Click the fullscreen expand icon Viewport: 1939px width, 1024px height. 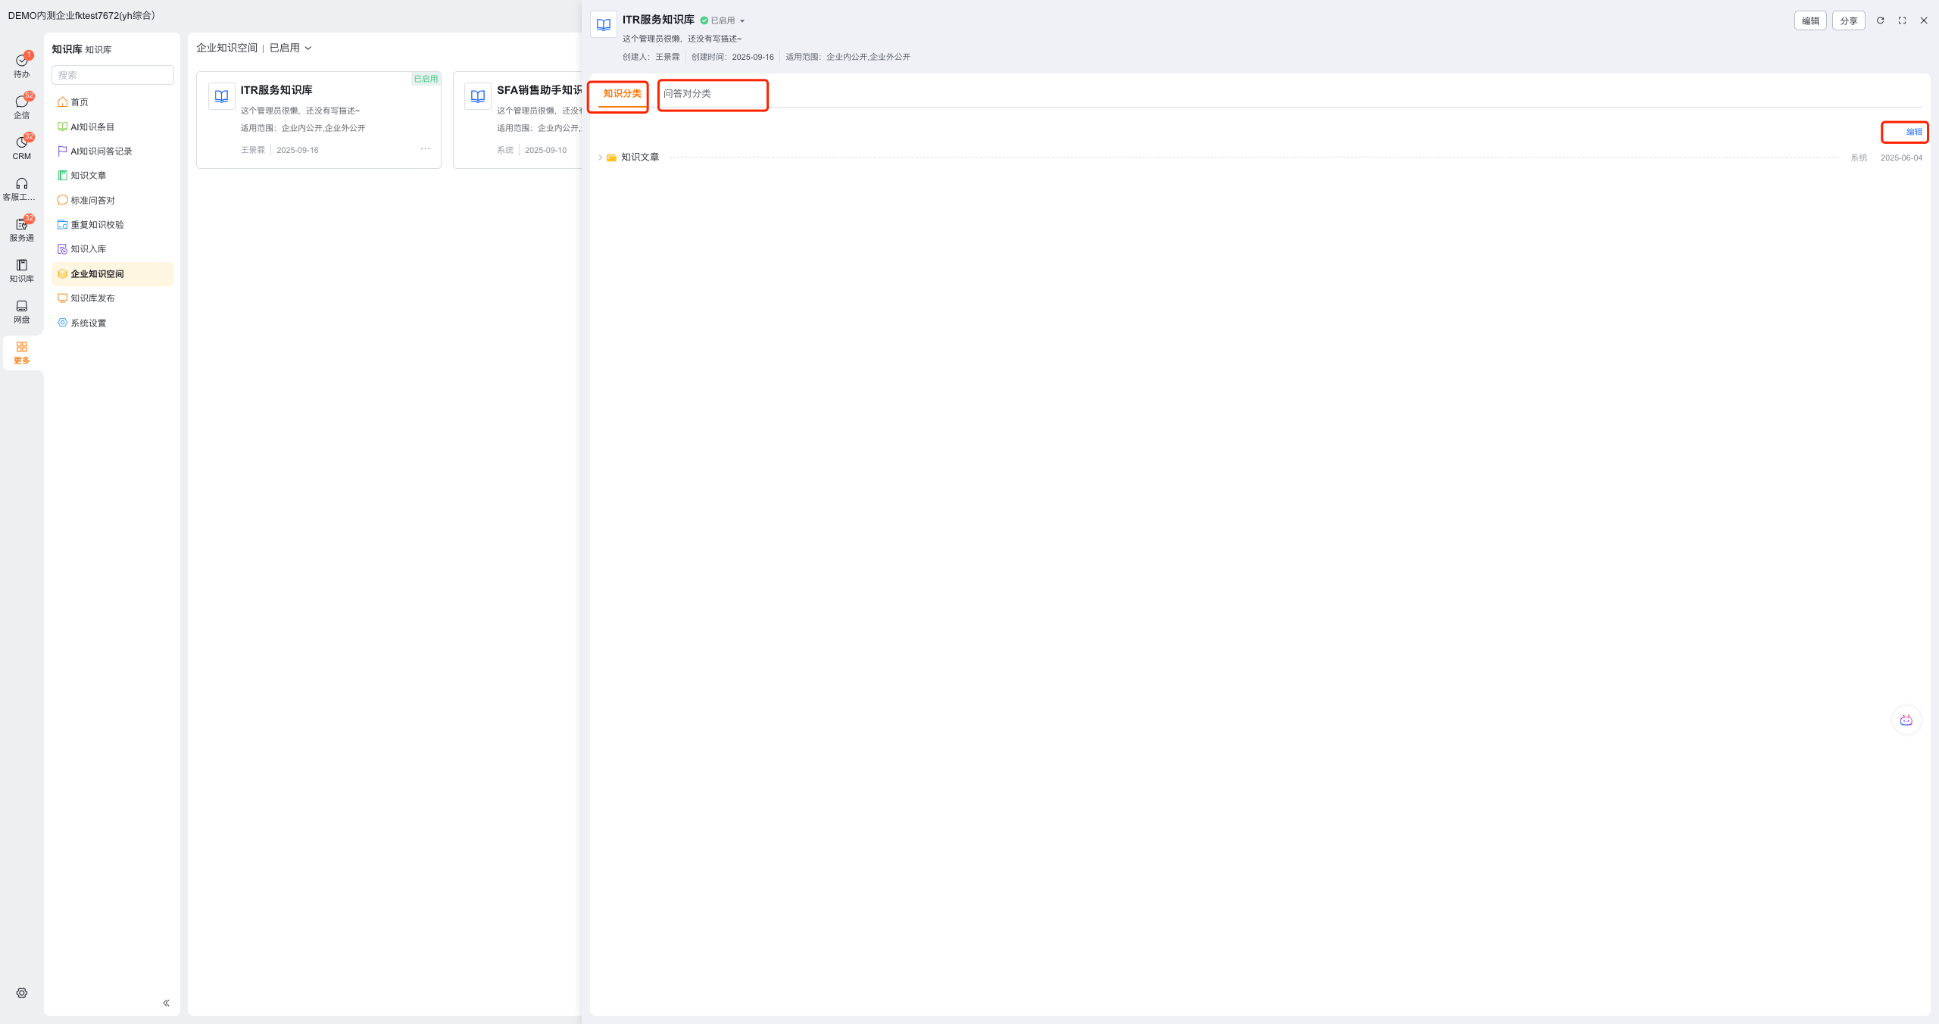tap(1902, 20)
